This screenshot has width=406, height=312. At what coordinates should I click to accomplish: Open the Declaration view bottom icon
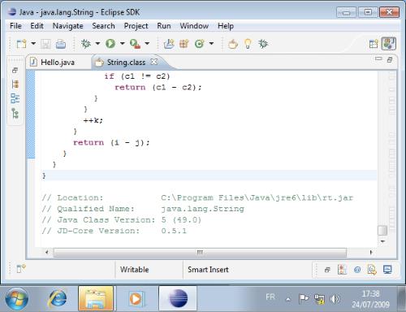[x=372, y=270]
